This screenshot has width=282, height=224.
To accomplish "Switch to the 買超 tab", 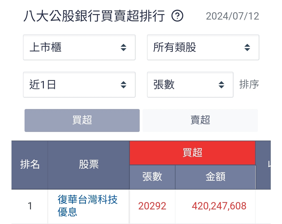I will click(82, 120).
